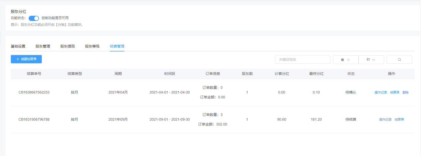Screen dimensions: 421x156
Task: Click the 状态 column header
Action: [351, 74]
